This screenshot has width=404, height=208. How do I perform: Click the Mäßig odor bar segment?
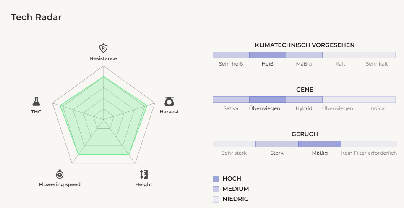point(320,144)
